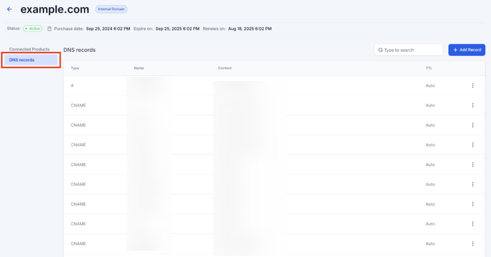
Task: Click the TTL column header
Action: pos(429,68)
